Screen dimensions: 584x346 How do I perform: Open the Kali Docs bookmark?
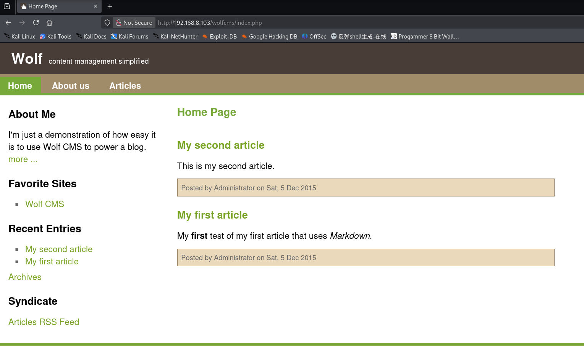(91, 36)
